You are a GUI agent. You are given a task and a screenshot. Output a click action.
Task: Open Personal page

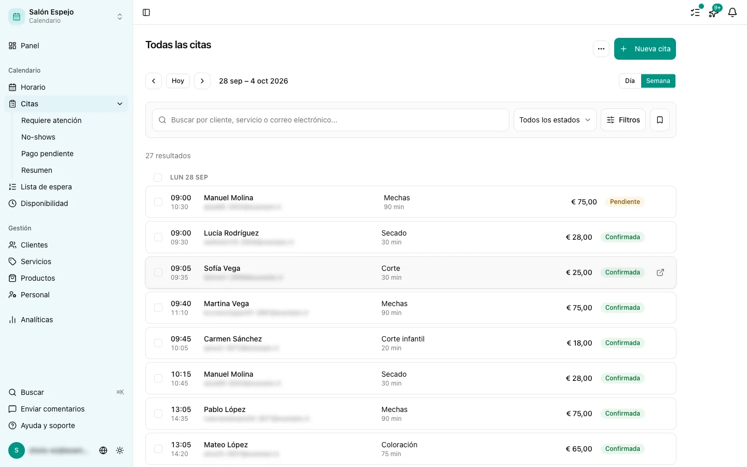(x=66, y=295)
